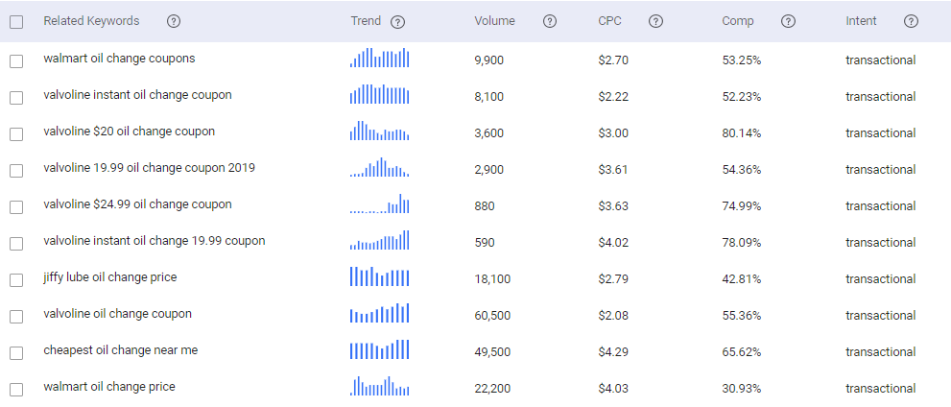Open help icon next to Comp header
The image size is (951, 407).
tap(788, 21)
